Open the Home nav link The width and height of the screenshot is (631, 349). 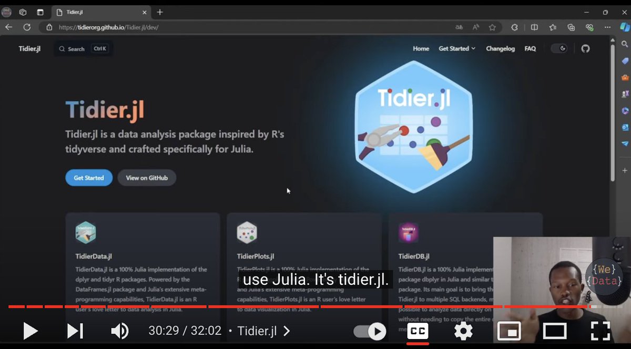tap(421, 48)
